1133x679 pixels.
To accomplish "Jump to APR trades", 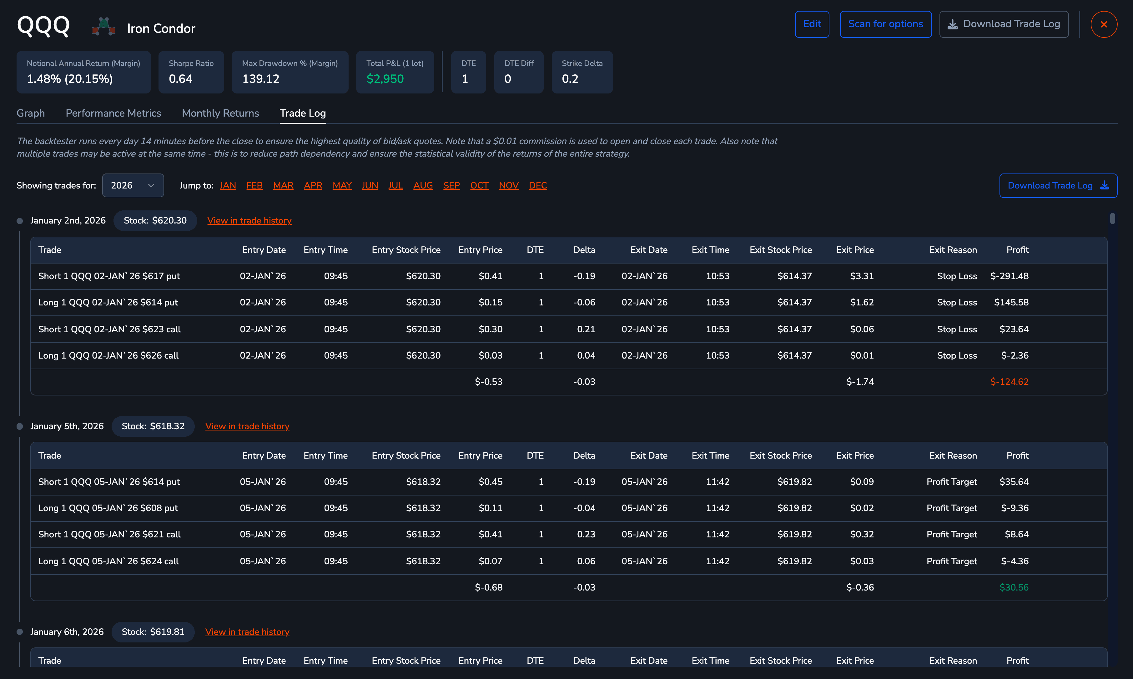I will tap(313, 185).
